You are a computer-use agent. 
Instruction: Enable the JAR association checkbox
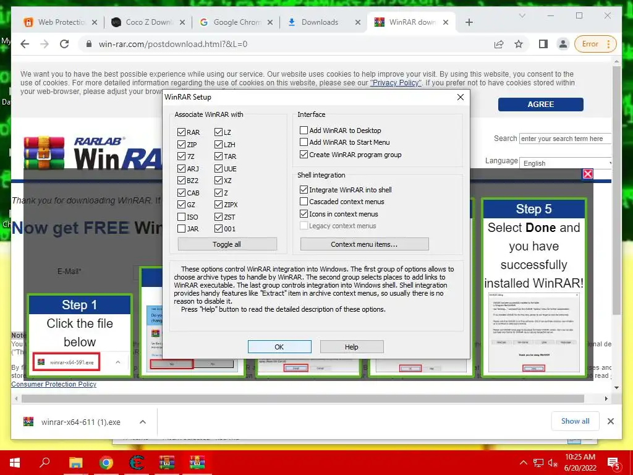click(x=181, y=229)
